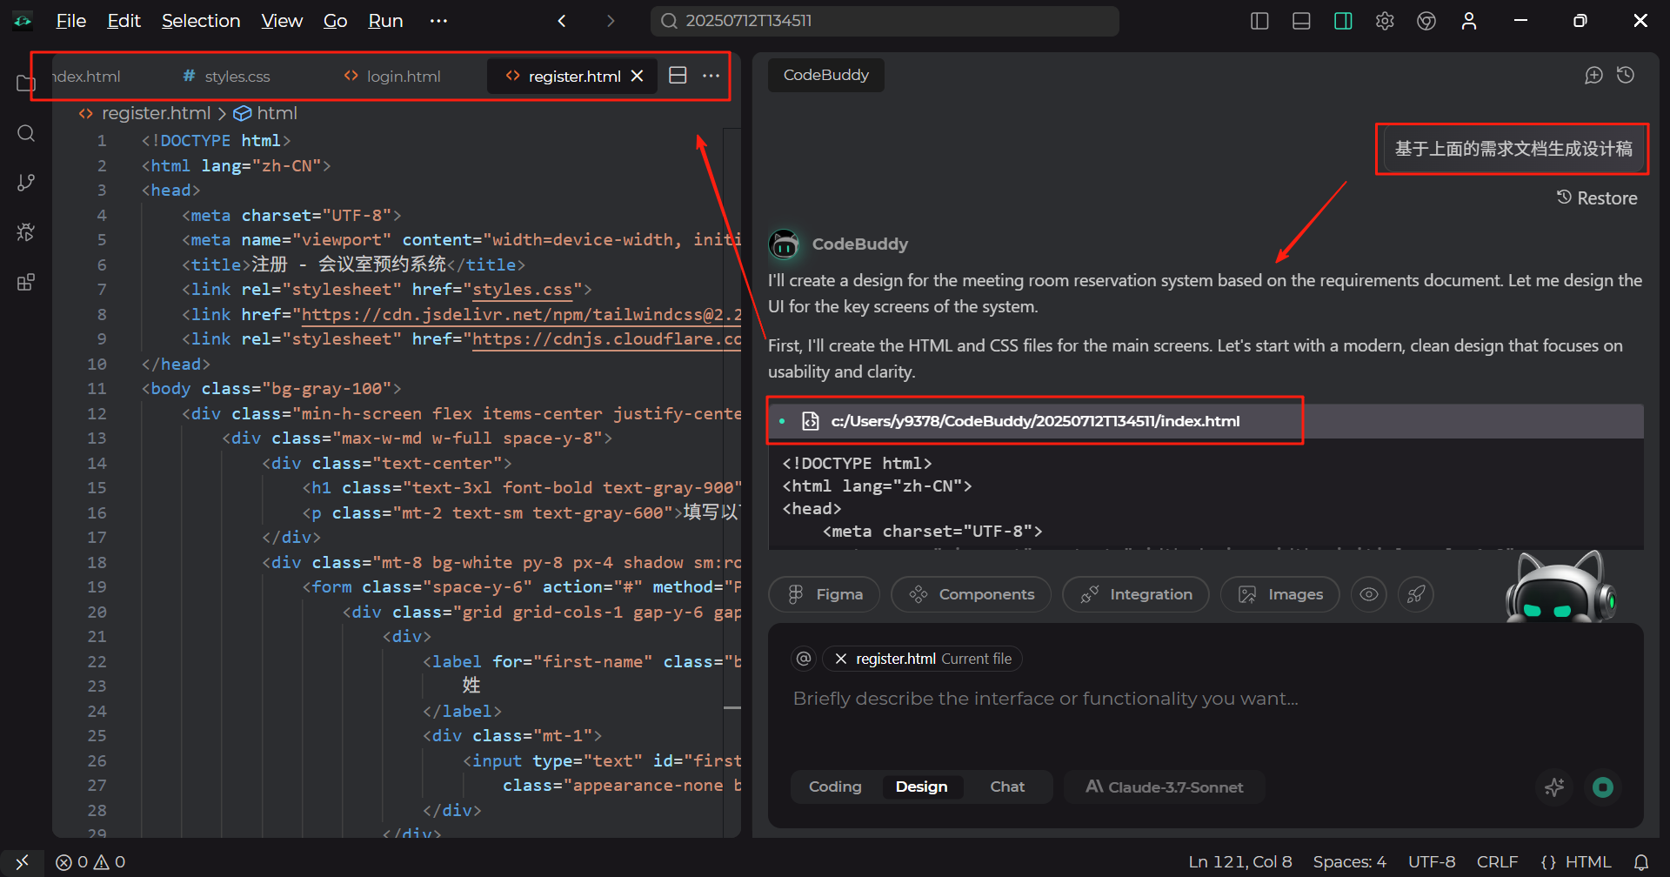Open the Run and Debug sidebar icon
The image size is (1670, 877).
(x=26, y=232)
